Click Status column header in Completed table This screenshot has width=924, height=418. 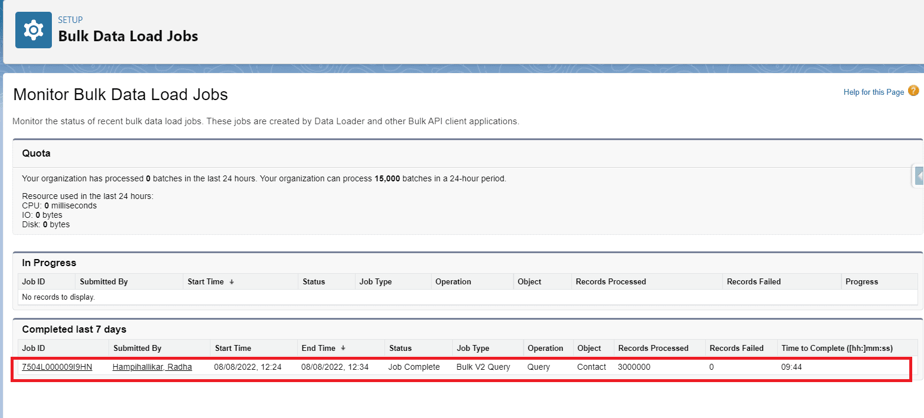pyautogui.click(x=400, y=348)
